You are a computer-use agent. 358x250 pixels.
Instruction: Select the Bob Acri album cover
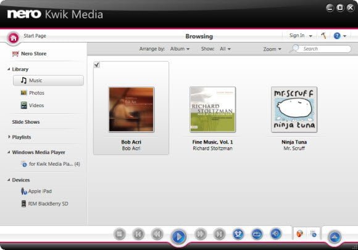click(131, 110)
